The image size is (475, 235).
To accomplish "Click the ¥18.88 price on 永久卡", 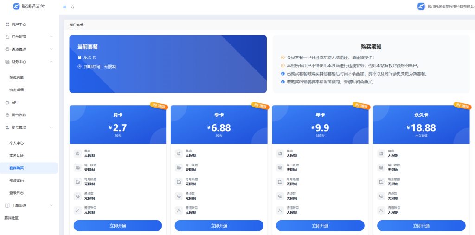I will (421, 128).
